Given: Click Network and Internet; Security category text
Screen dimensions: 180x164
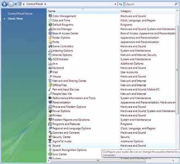Looking at the screenshot, I should pos(139,55).
